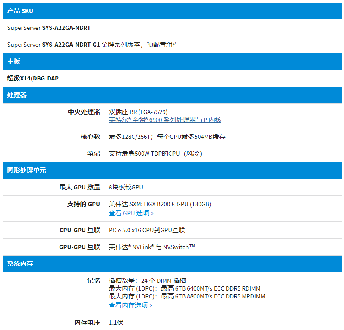This screenshot has width=344, height=330.
Task: Select the SuperServer SYS-A22GA-NBRT text
Action: click(x=49, y=28)
